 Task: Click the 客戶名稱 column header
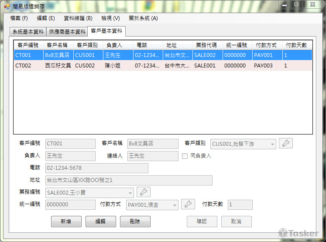pos(58,45)
